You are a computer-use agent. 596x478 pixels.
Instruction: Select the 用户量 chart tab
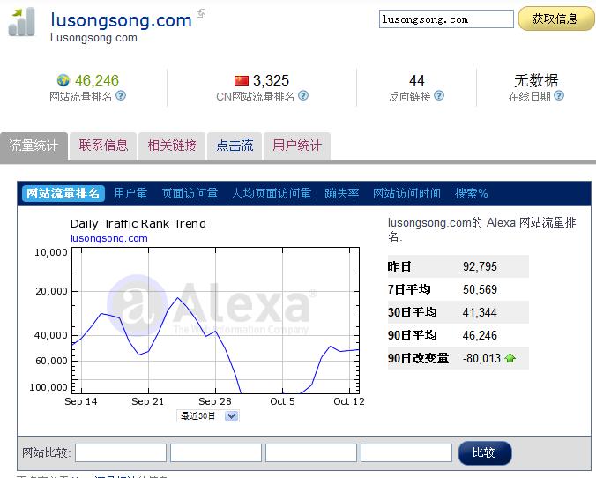tap(130, 193)
